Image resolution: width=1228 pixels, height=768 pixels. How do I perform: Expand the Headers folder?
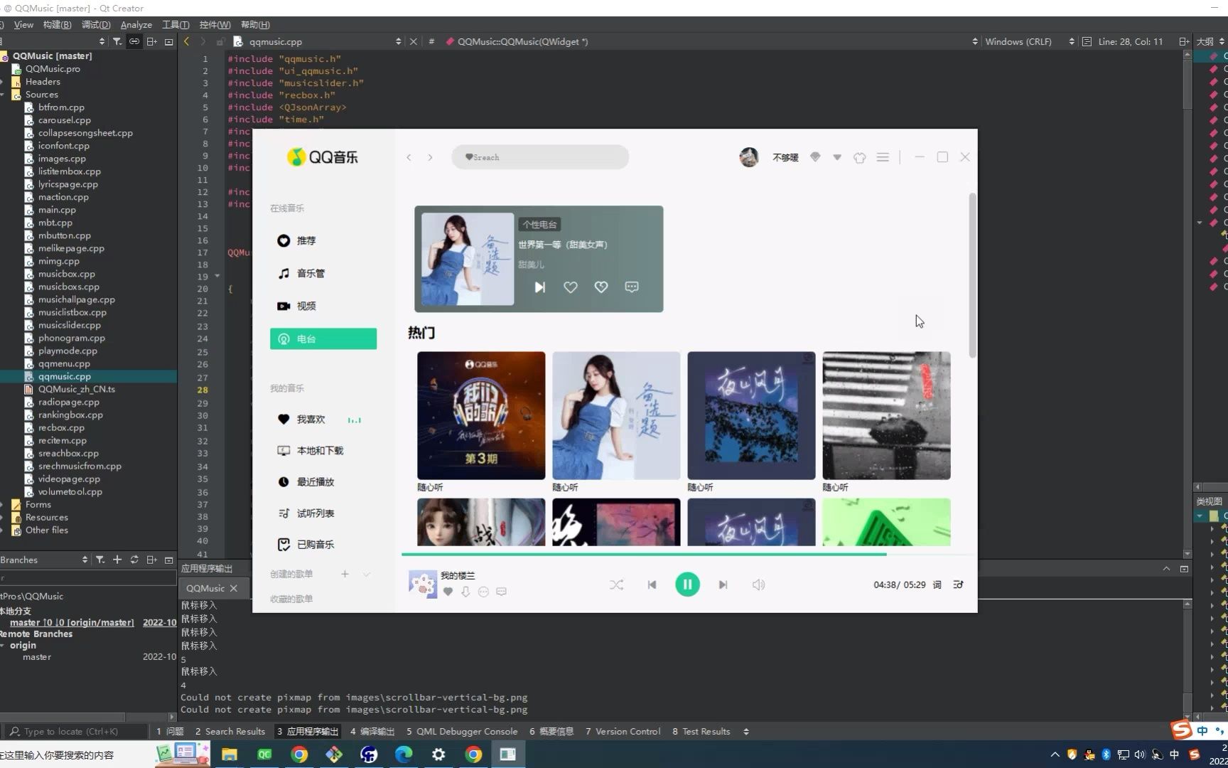point(3,82)
